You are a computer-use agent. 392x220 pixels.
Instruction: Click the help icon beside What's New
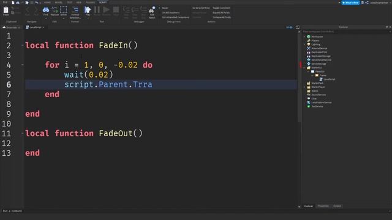click(362, 2)
